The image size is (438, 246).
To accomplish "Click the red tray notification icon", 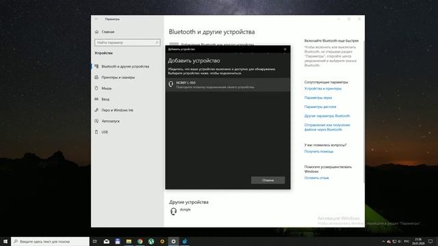I will 389,241.
